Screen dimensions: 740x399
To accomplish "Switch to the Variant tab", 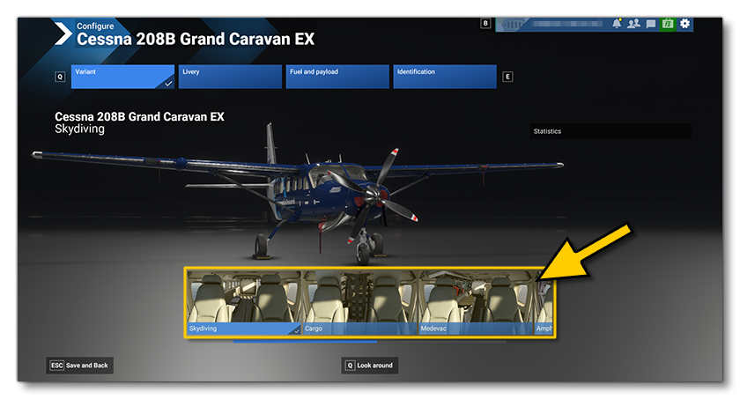I will click(x=122, y=77).
